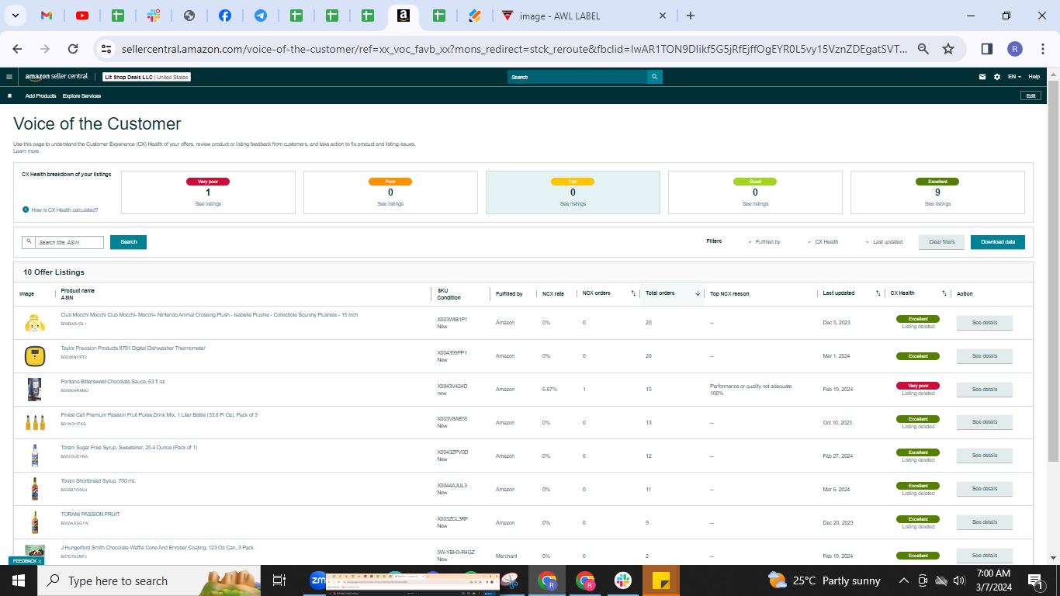Image resolution: width=1060 pixels, height=596 pixels.
Task: Open the Add Products menu item
Action: tap(40, 96)
